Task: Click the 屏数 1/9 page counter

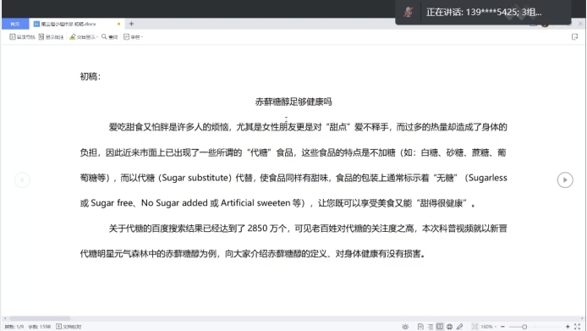Action: tap(14, 327)
